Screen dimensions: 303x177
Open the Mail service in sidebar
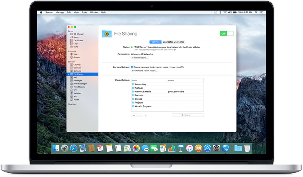pyautogui.click(x=73, y=77)
